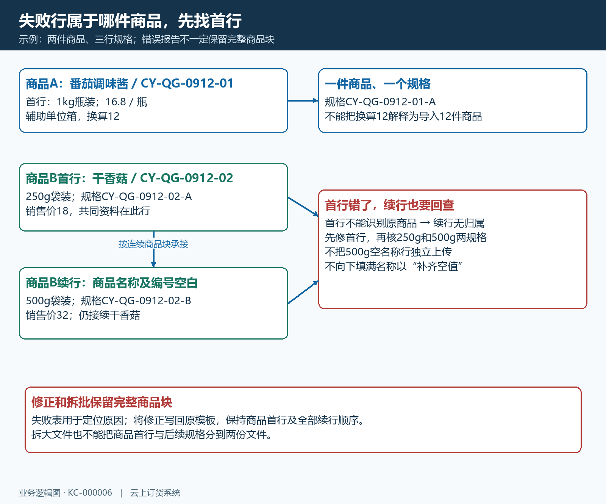This screenshot has width=606, height=504.
Task: Click the connector label "按连续商品块承接"
Action: [153, 244]
